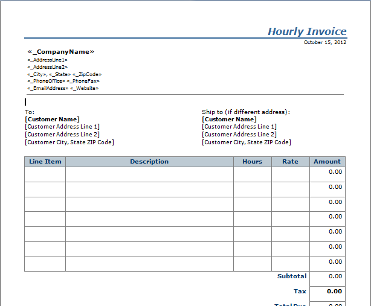Click the Hourly Invoice title

[x=307, y=31]
